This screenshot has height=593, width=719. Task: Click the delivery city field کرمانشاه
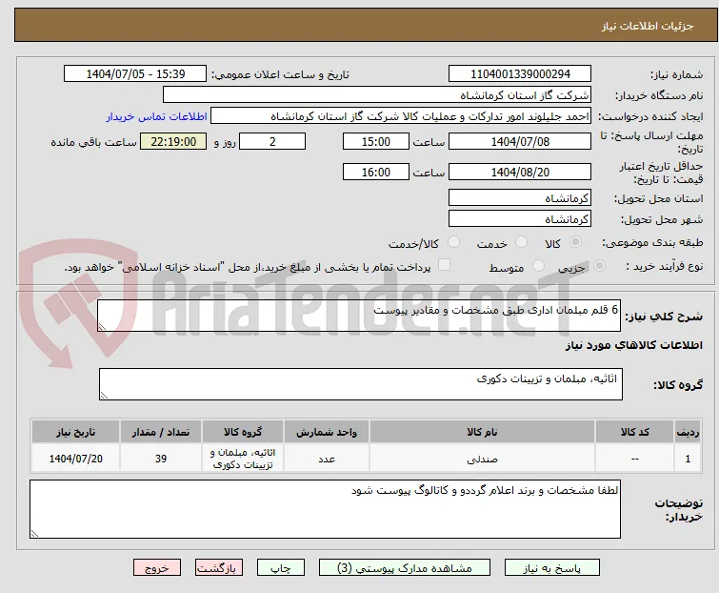click(x=520, y=219)
